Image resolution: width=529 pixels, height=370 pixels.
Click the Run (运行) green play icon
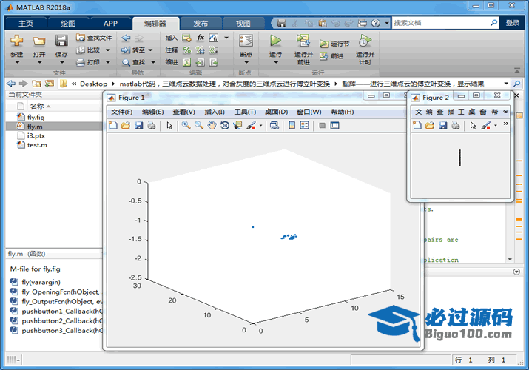coord(275,41)
